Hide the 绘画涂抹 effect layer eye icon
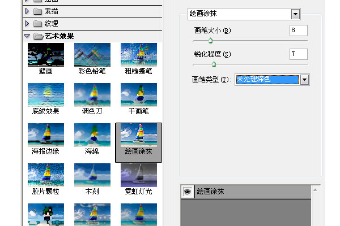The height and width of the screenshot is (226, 340). coord(186,192)
